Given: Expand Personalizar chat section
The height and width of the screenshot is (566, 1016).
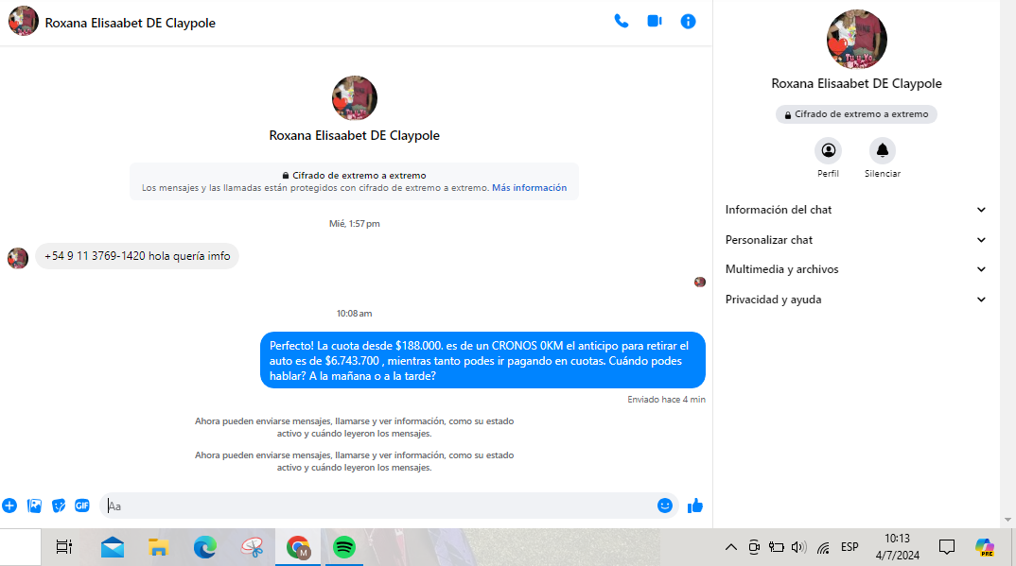Looking at the screenshot, I should [855, 240].
